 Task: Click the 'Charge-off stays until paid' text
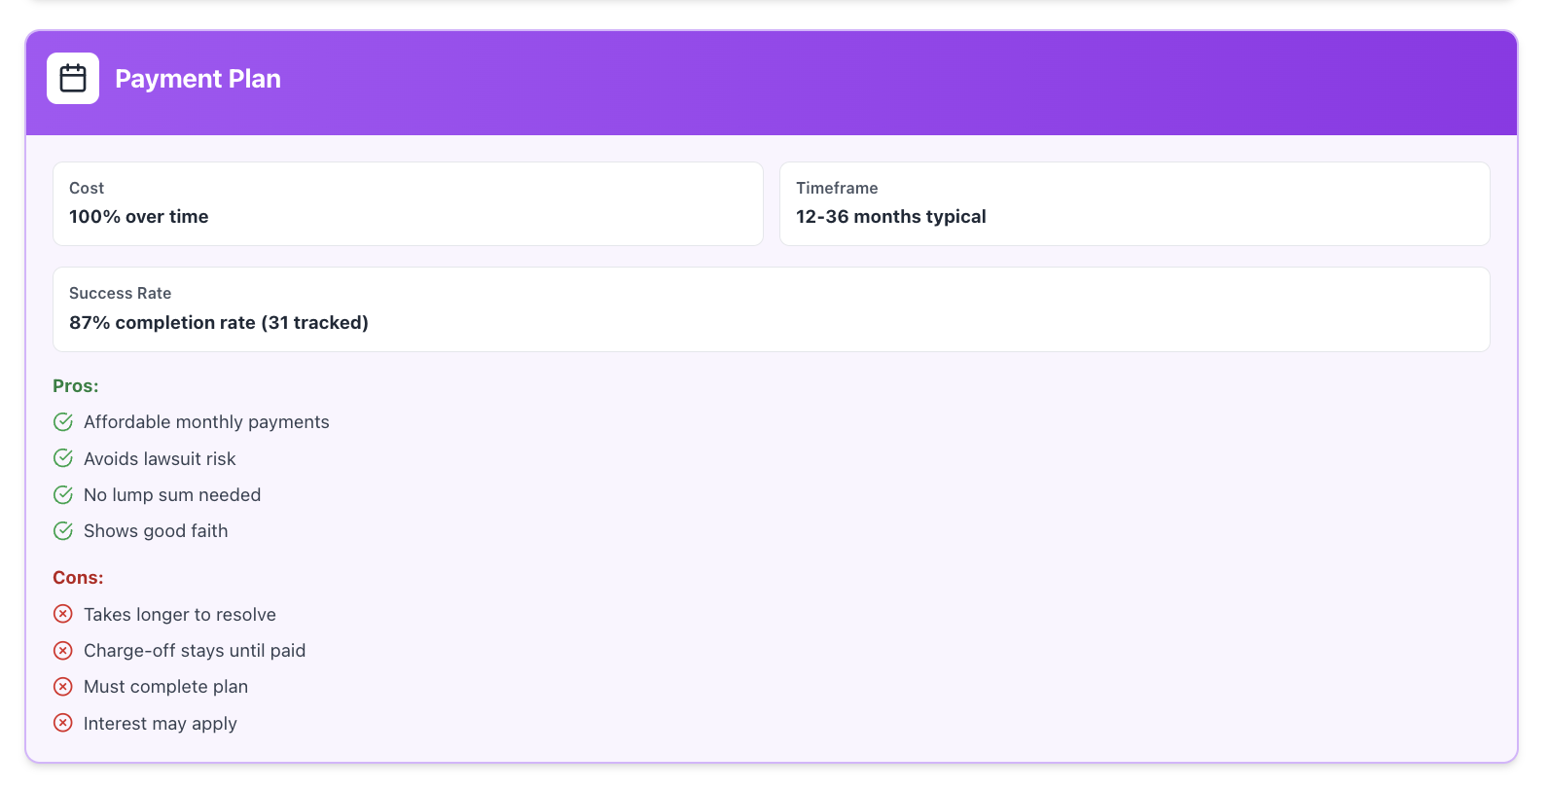(x=195, y=651)
